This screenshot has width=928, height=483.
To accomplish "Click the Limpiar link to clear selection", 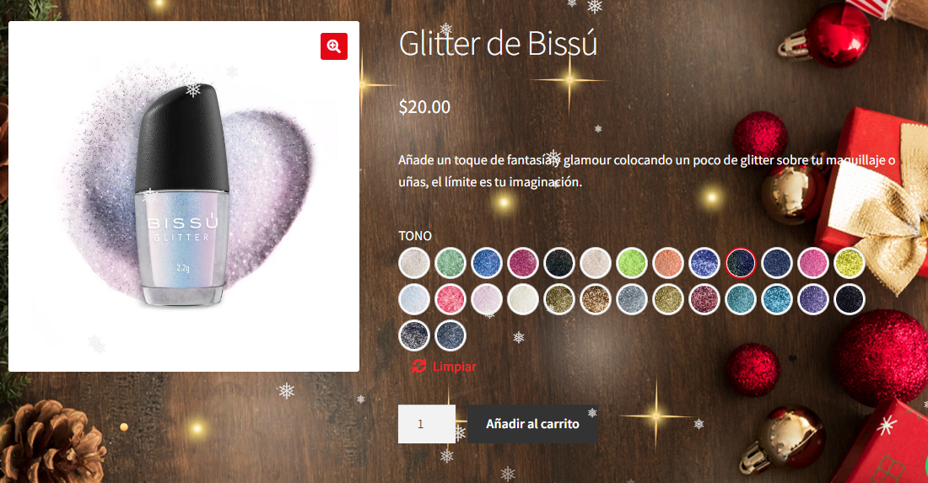I will click(x=454, y=367).
